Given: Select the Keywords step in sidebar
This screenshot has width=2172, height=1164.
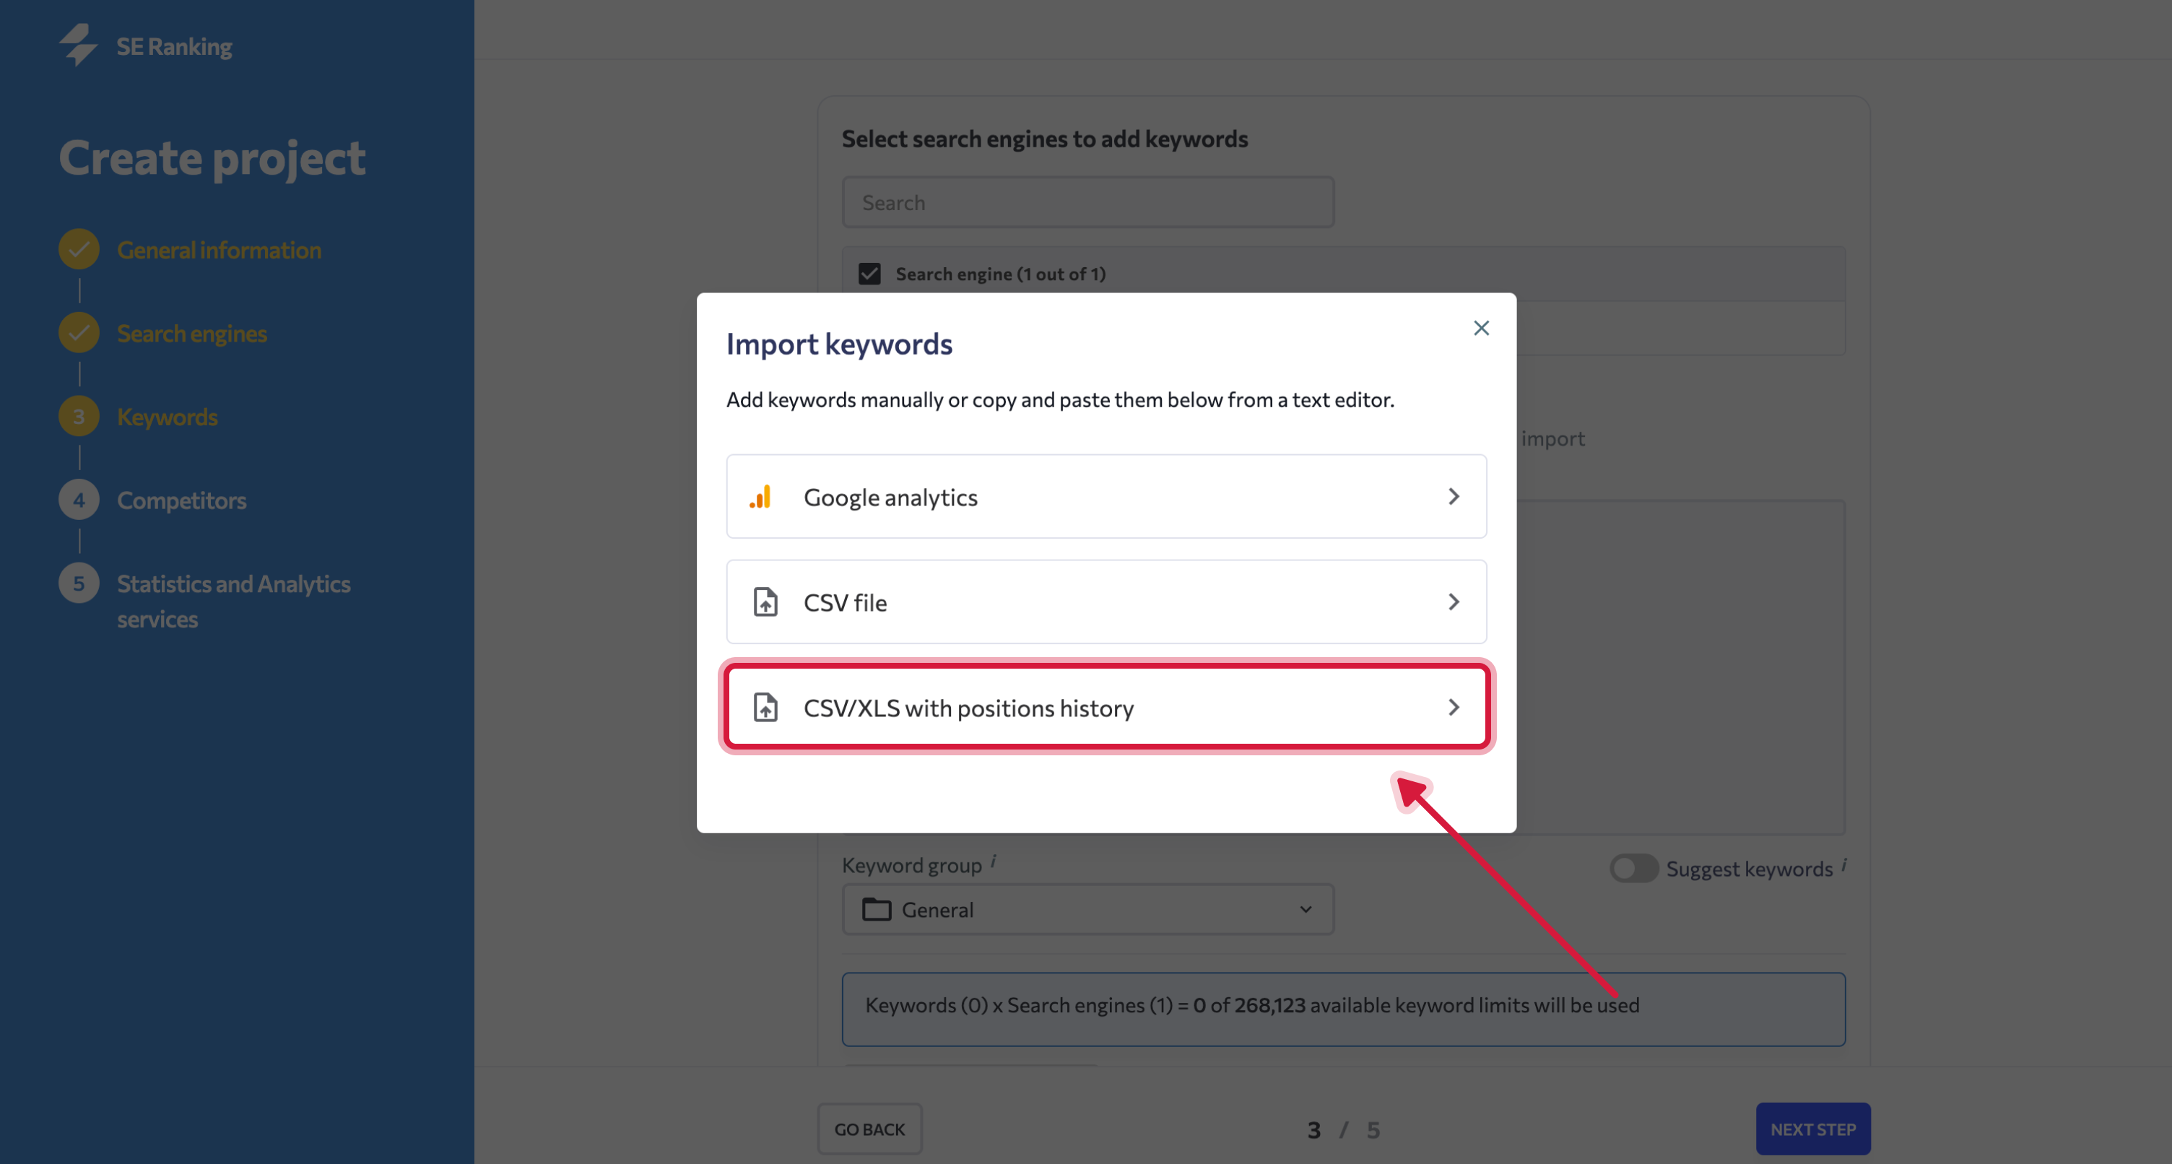Looking at the screenshot, I should tap(167, 417).
